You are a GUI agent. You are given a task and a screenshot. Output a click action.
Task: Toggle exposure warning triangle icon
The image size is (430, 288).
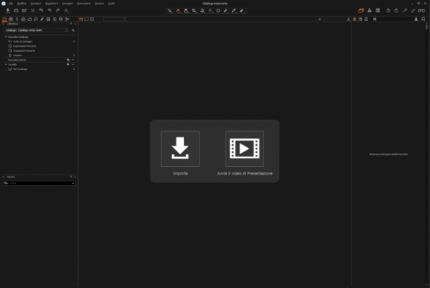[x=370, y=11]
